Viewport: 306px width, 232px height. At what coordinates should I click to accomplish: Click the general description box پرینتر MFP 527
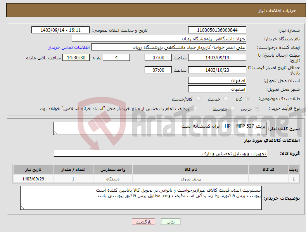tap(160, 128)
